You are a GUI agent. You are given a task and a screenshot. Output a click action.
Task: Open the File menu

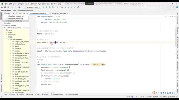6,4
